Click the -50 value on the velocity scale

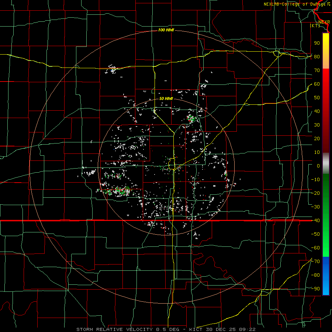(x=315, y=234)
